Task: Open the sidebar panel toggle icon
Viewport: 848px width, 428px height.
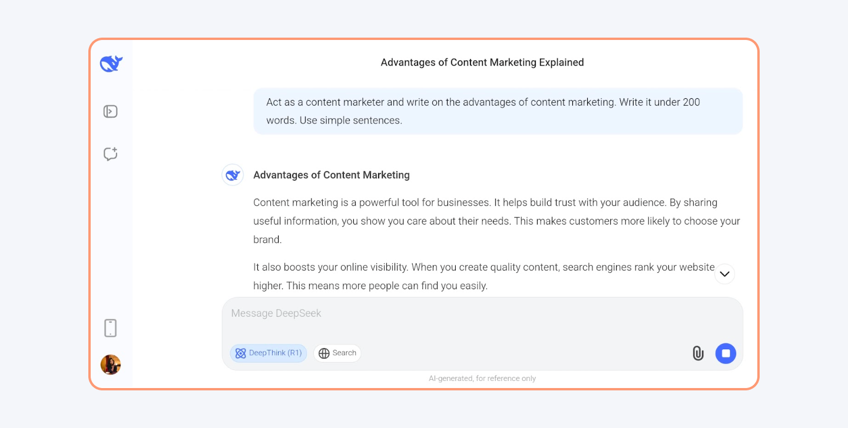Action: pyautogui.click(x=111, y=111)
